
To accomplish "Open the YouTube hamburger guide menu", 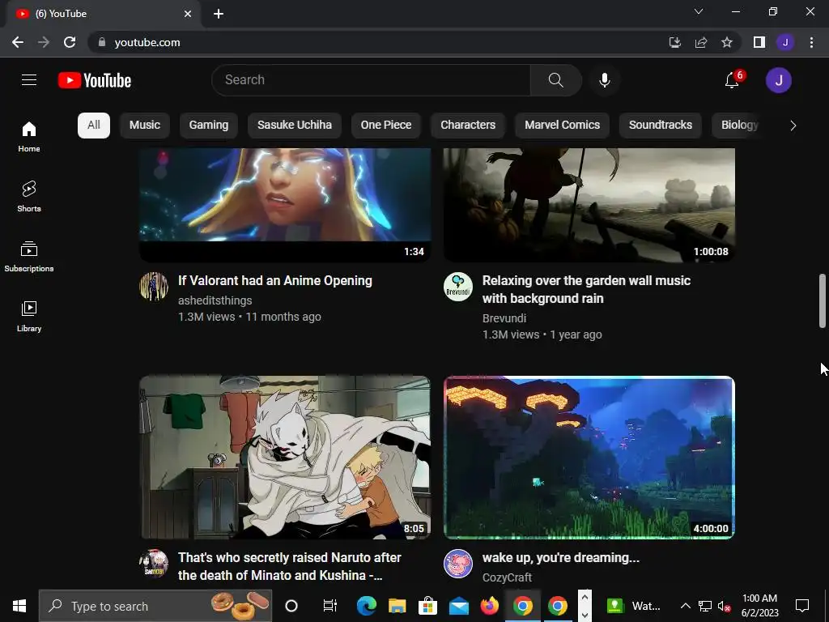I will coord(29,80).
